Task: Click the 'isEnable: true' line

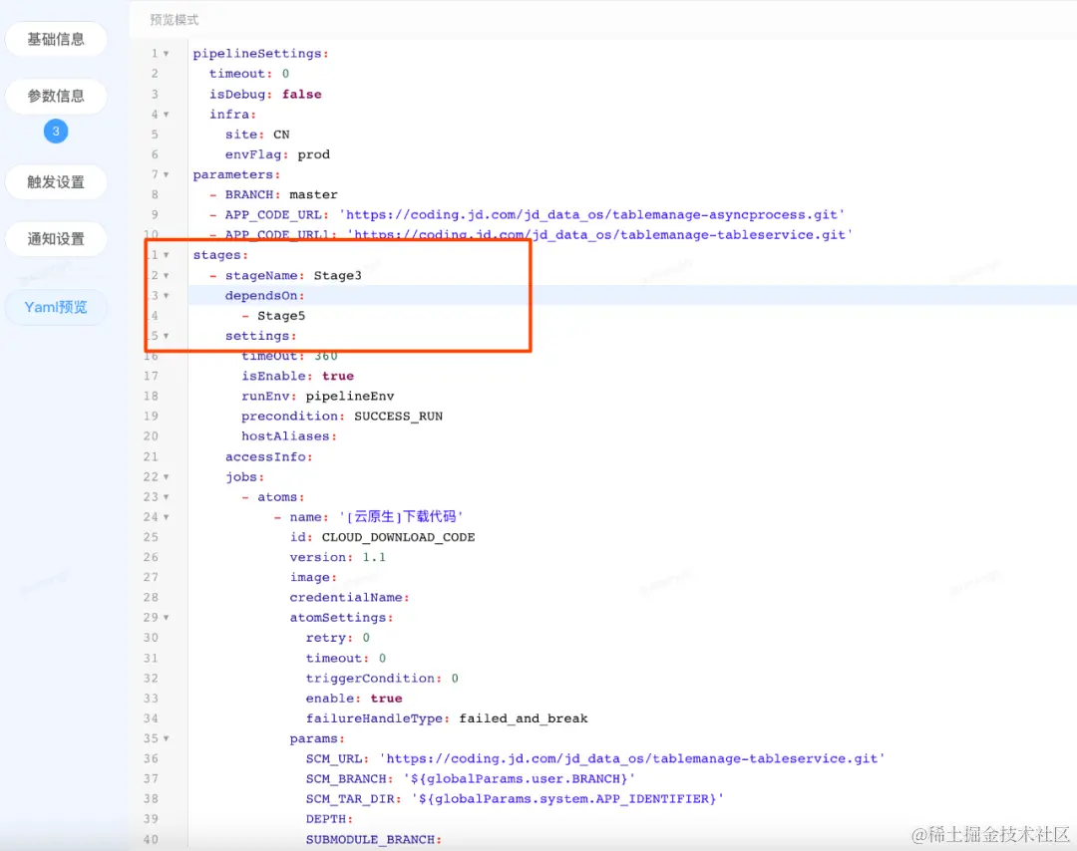Action: tap(297, 376)
